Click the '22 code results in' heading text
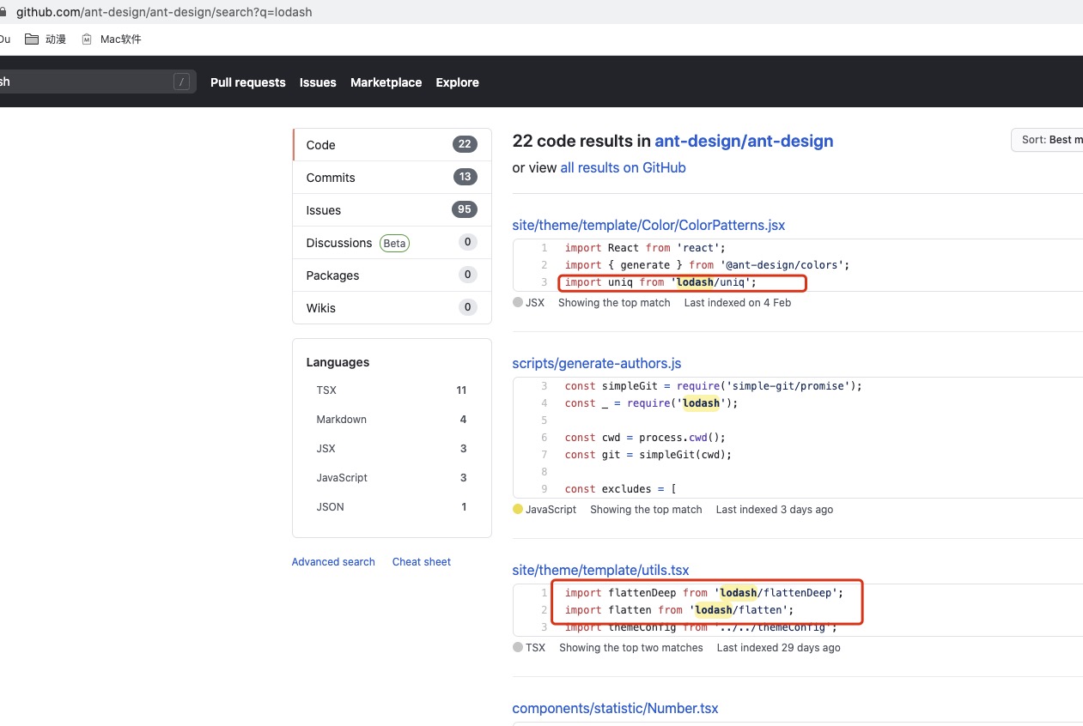The image size is (1083, 726). click(581, 141)
